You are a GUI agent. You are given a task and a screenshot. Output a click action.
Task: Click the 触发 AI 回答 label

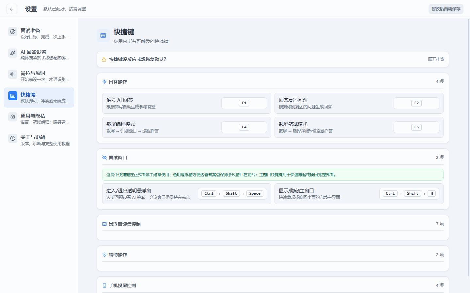click(x=119, y=100)
